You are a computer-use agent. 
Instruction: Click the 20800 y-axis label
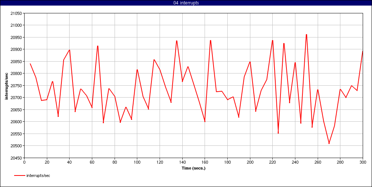16,73
